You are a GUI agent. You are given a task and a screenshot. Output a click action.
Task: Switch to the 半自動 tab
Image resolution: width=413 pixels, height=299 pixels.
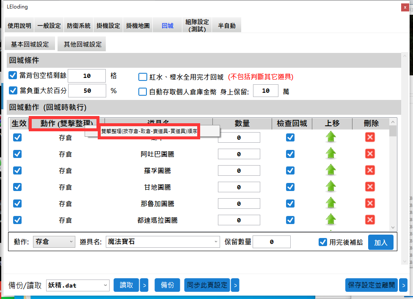point(226,25)
